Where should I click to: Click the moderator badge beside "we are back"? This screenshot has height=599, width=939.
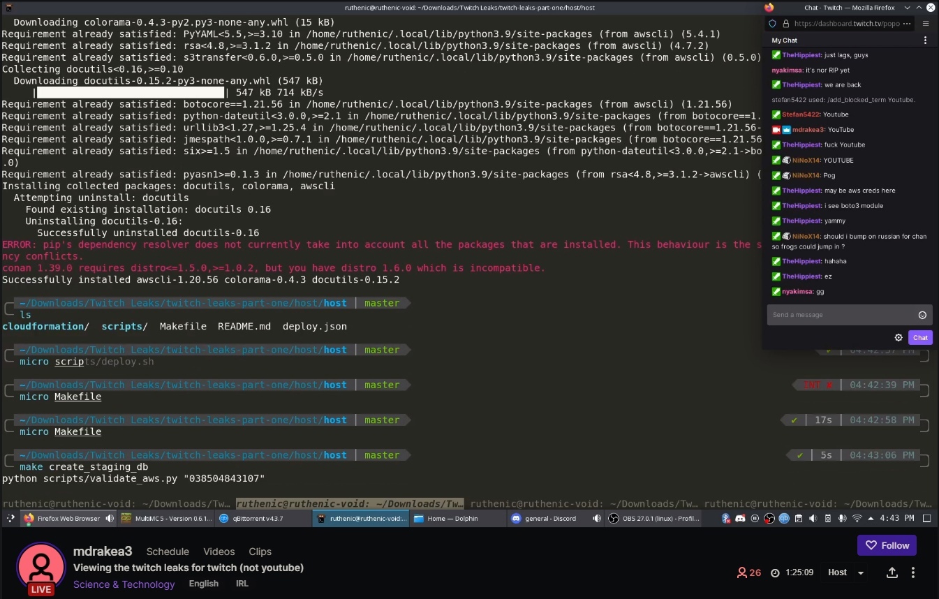(x=776, y=84)
